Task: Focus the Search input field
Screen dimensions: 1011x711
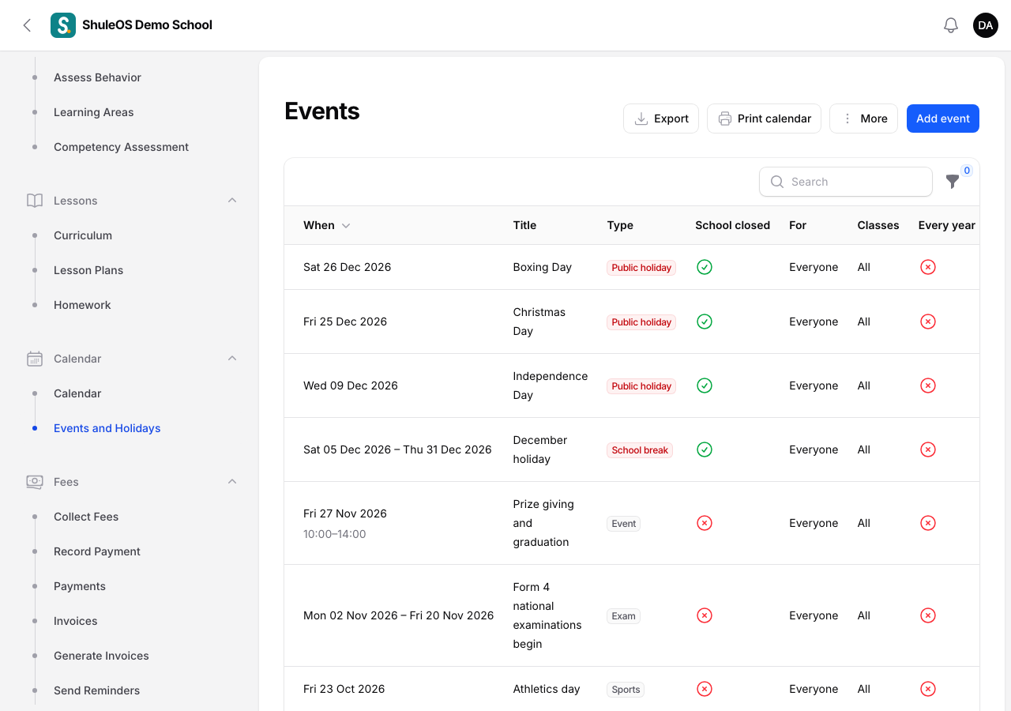Action: tap(846, 182)
